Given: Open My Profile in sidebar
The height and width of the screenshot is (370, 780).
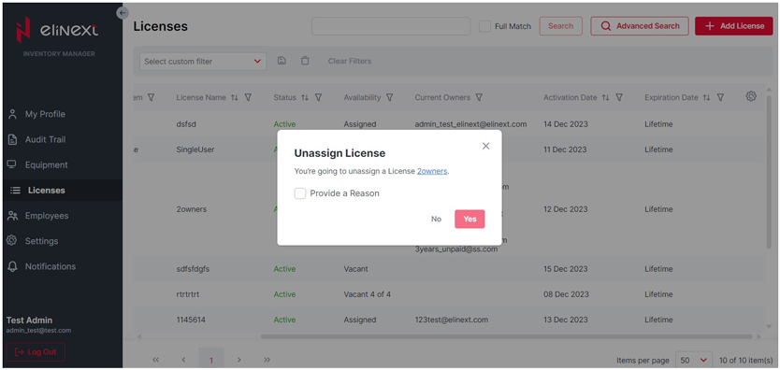Looking at the screenshot, I should (45, 114).
